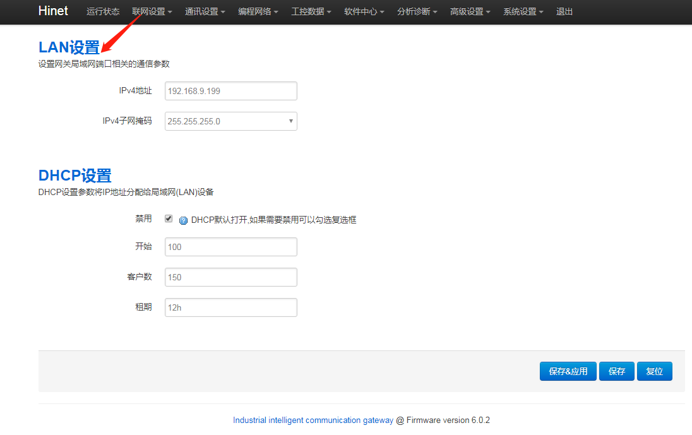Image resolution: width=692 pixels, height=435 pixels.
Task: Open the 编程网络 menu
Action: [258, 11]
